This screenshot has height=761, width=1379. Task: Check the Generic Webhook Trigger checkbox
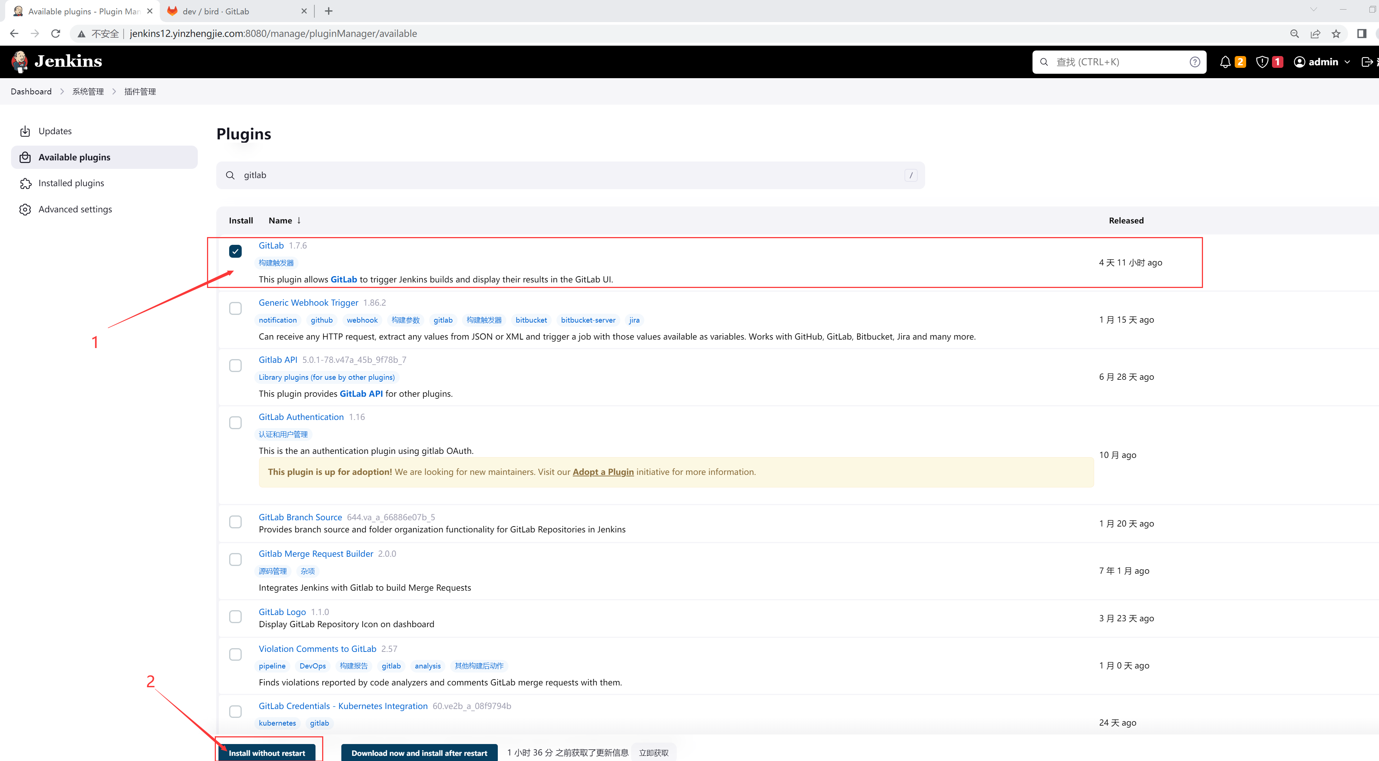pyautogui.click(x=235, y=309)
